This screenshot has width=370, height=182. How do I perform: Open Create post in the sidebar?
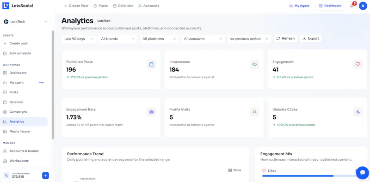click(24, 43)
